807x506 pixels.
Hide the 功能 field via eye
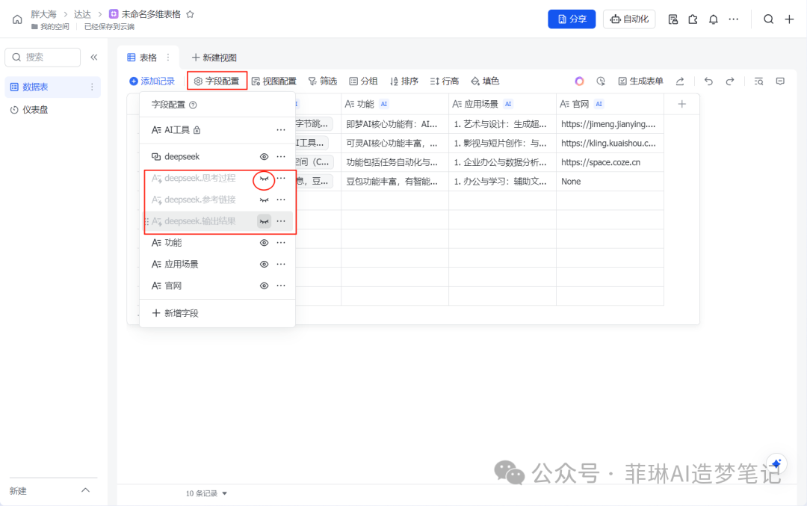tap(264, 243)
